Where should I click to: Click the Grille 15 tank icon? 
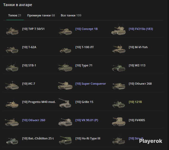tap(65, 103)
